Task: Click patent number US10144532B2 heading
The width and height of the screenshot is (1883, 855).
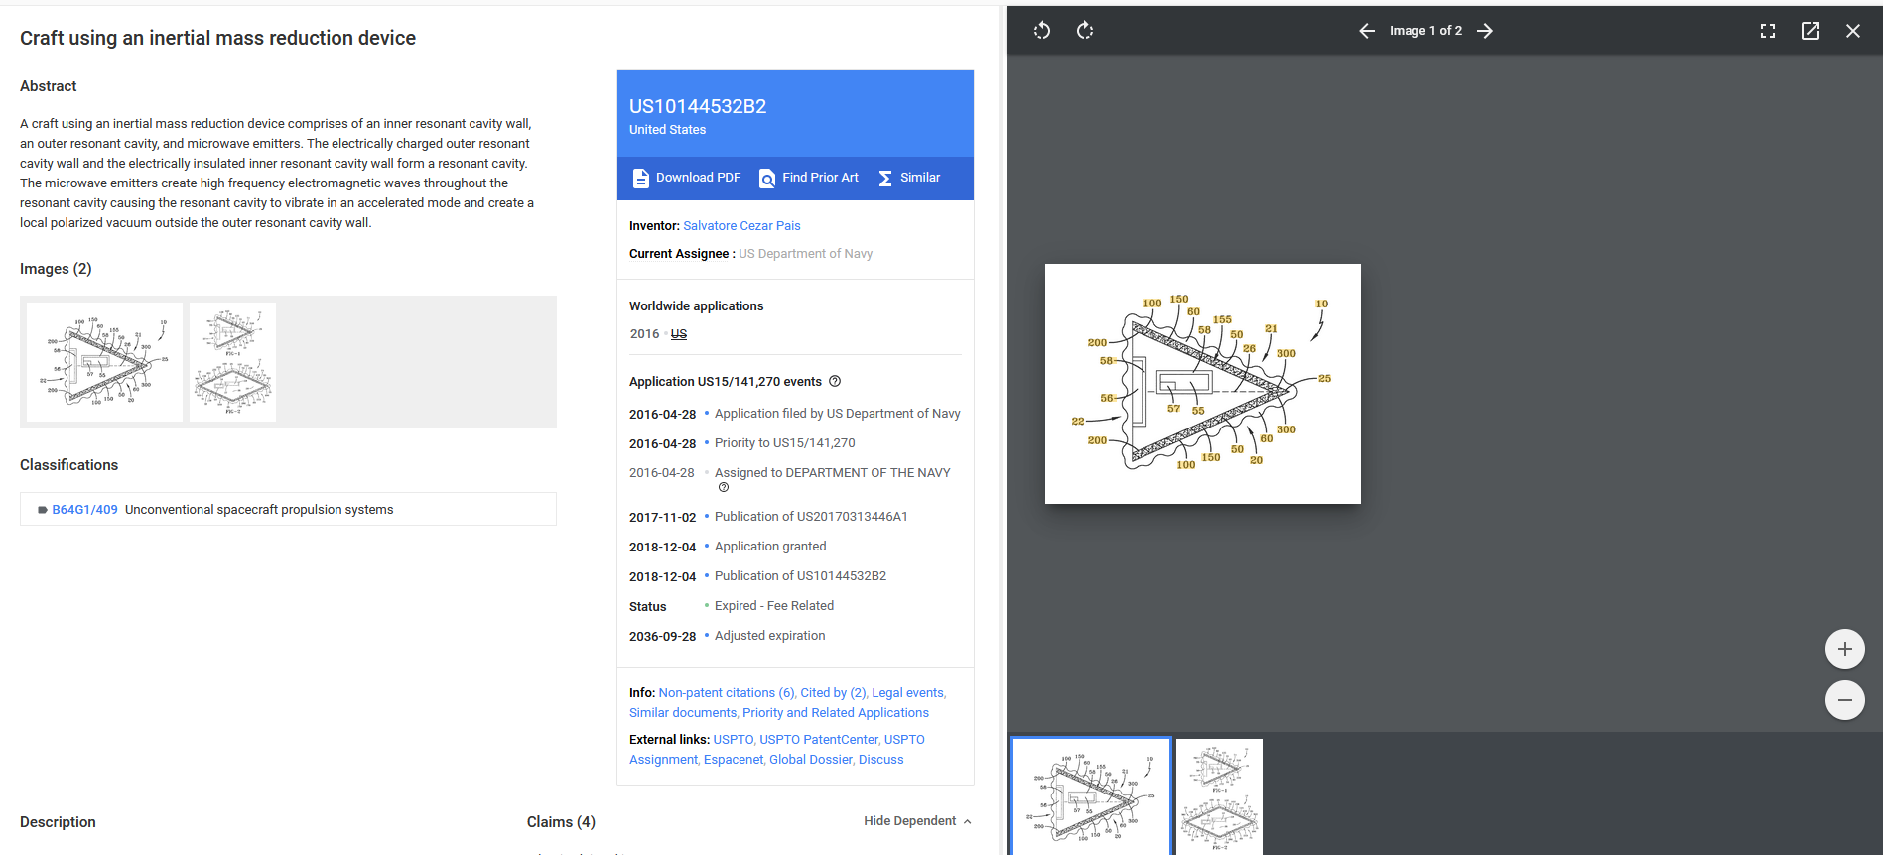Action: (x=698, y=106)
